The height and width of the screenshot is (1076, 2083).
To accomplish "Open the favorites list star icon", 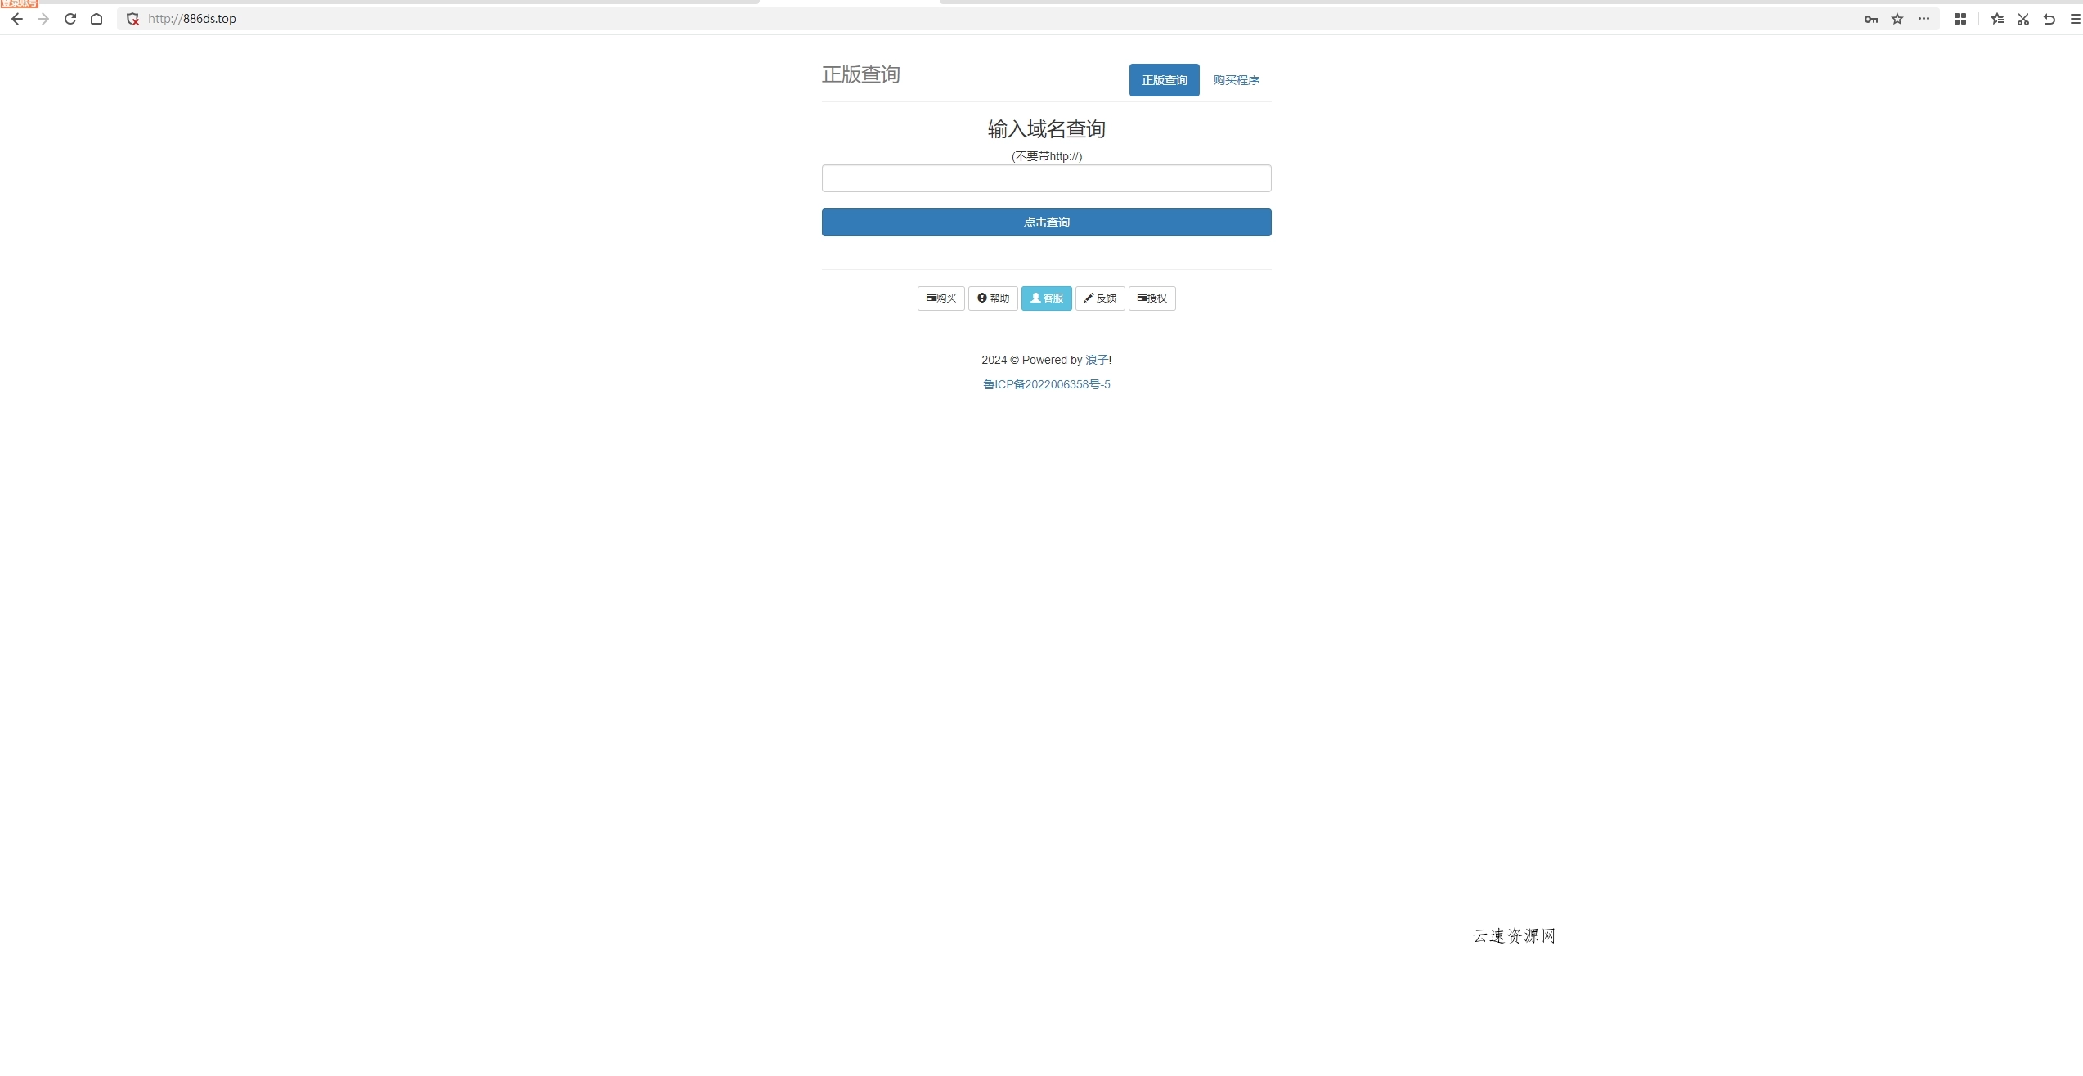I will tap(1996, 18).
